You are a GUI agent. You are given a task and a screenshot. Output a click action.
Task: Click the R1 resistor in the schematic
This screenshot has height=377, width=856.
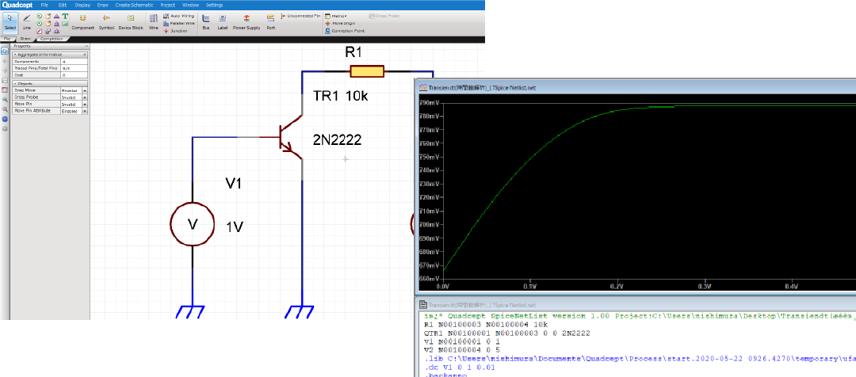click(x=367, y=73)
